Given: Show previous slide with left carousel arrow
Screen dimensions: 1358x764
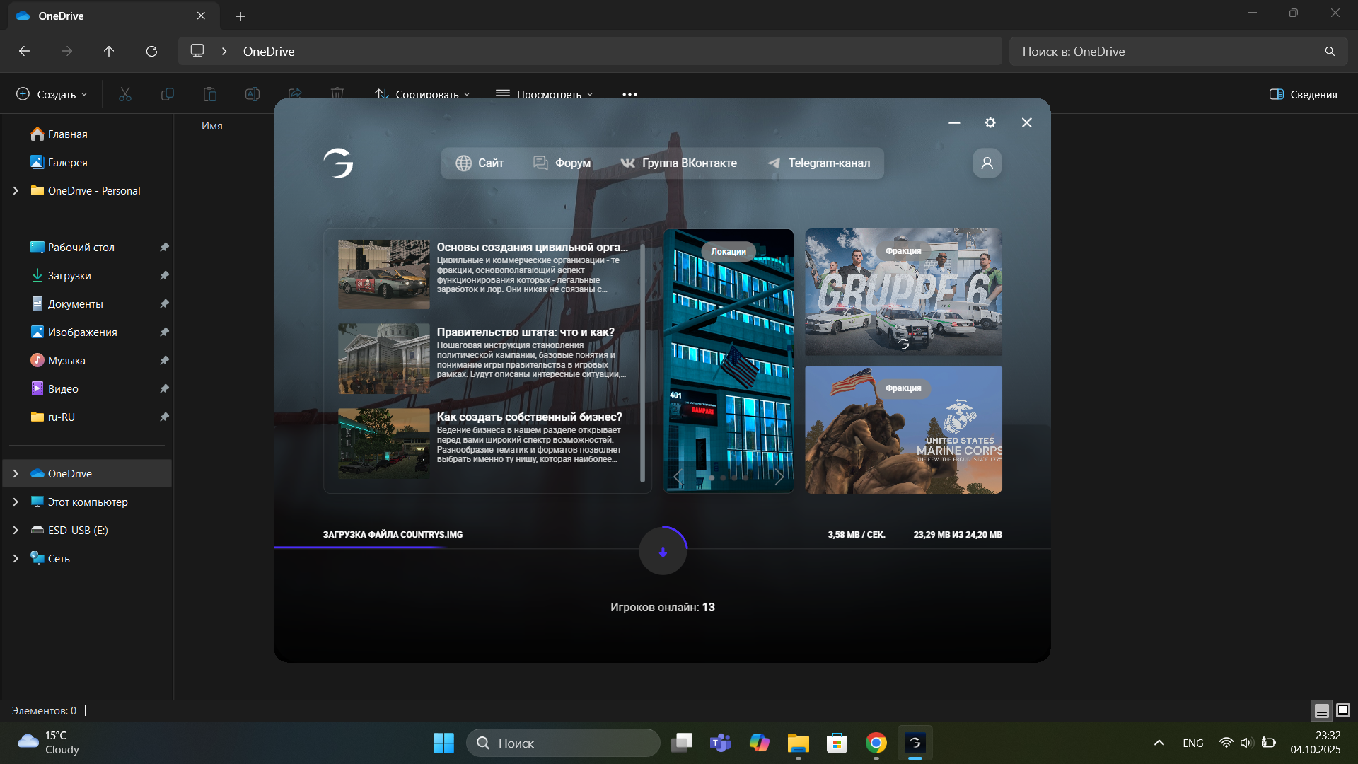Looking at the screenshot, I should click(x=678, y=477).
